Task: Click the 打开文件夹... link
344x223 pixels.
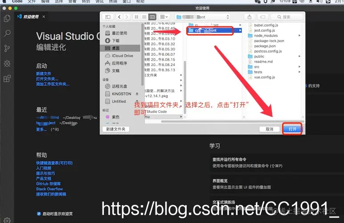Action: click(x=47, y=79)
